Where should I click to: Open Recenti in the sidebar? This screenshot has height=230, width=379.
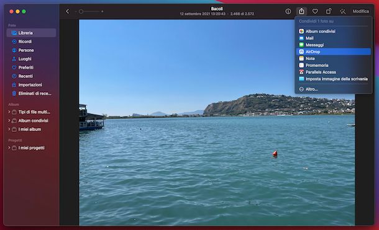pos(31,76)
